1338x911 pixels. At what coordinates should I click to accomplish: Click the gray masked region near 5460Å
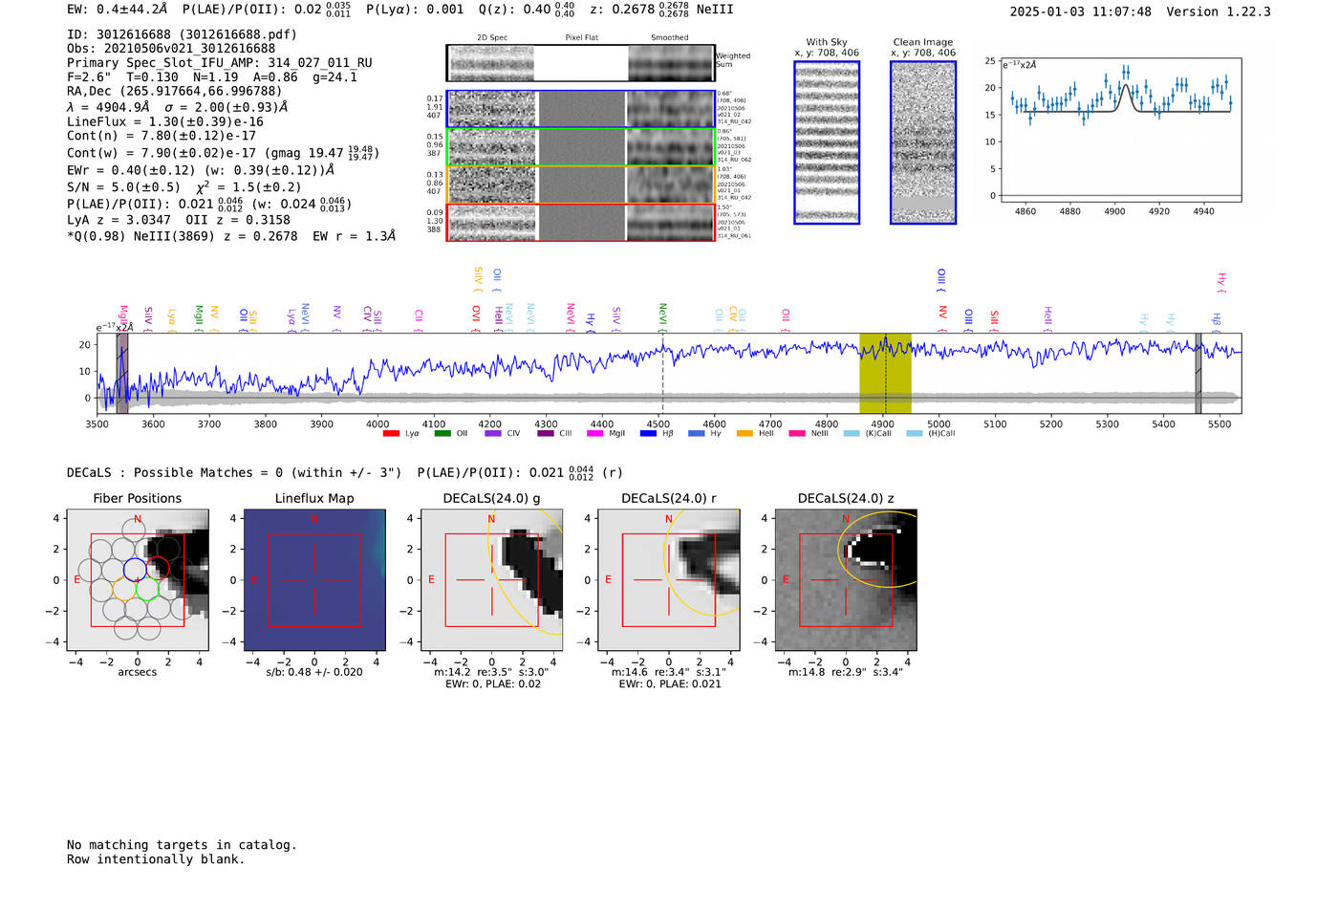click(1198, 374)
